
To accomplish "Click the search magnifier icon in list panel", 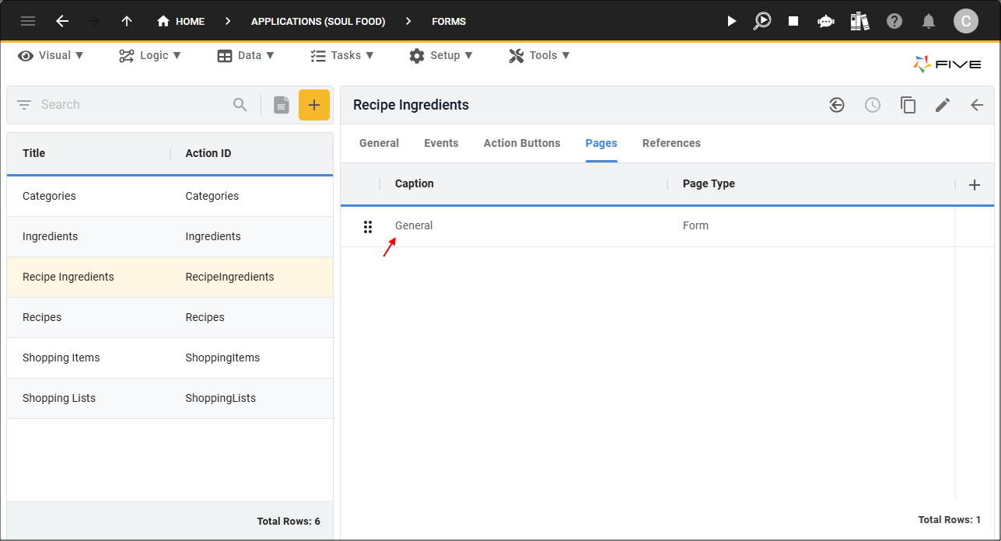I will [240, 105].
